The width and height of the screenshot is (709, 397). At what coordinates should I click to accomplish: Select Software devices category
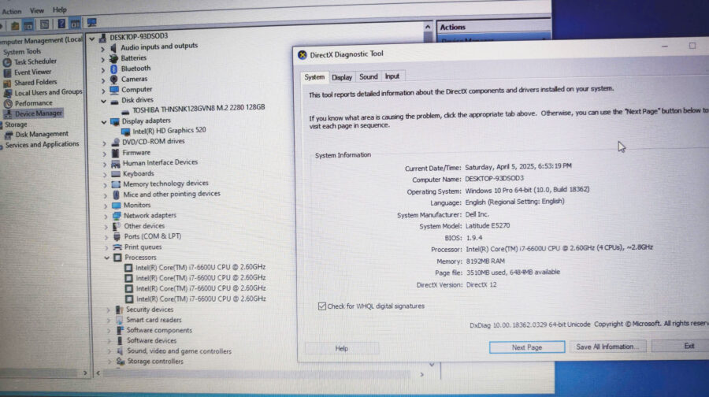(151, 341)
